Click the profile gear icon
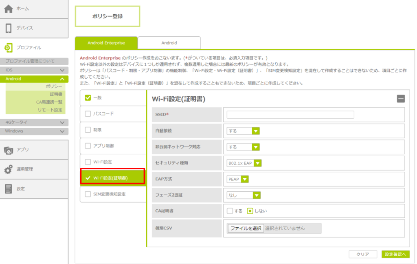This screenshot has height=264, width=417. (9, 48)
